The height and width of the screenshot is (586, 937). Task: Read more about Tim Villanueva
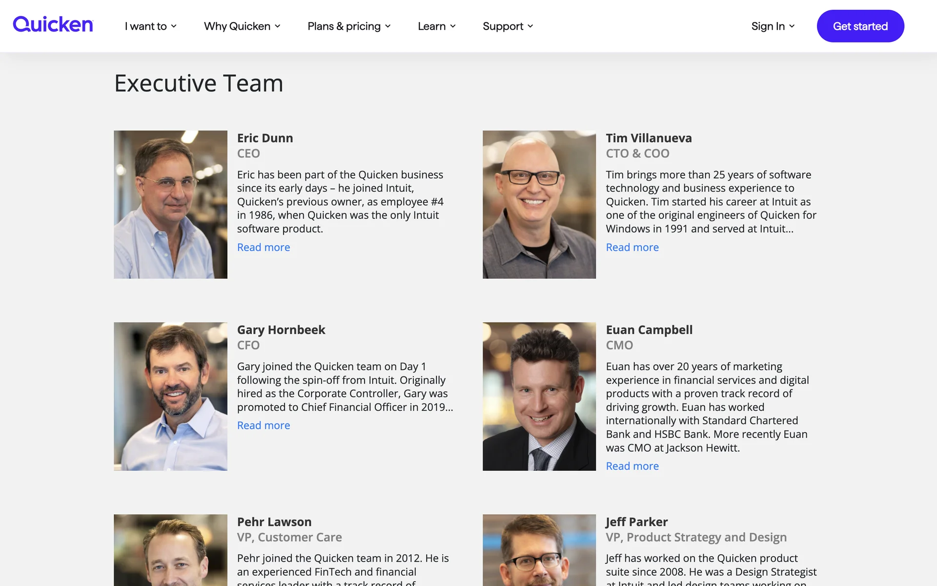click(x=632, y=248)
